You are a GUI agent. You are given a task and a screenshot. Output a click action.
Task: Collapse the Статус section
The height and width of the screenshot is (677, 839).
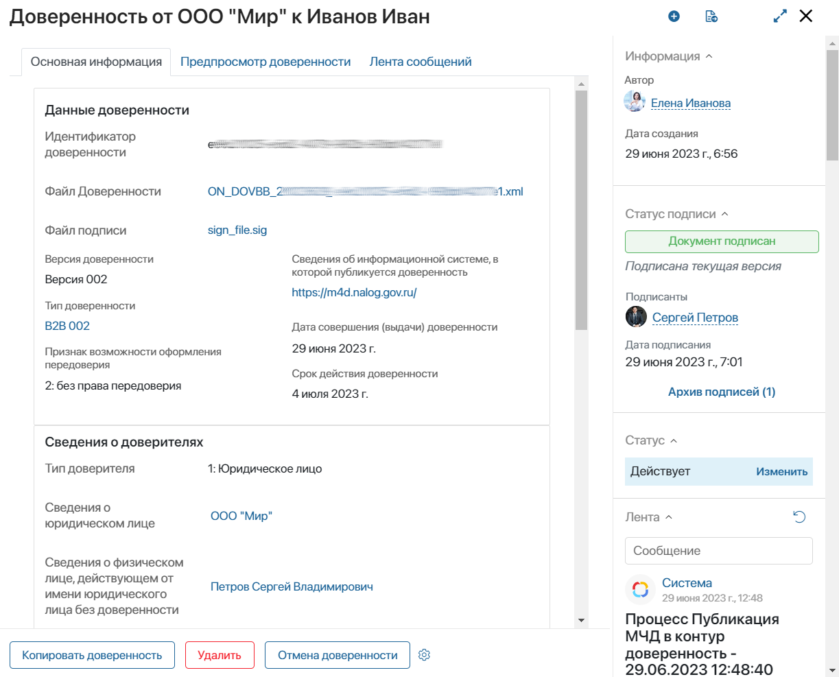pyautogui.click(x=674, y=441)
